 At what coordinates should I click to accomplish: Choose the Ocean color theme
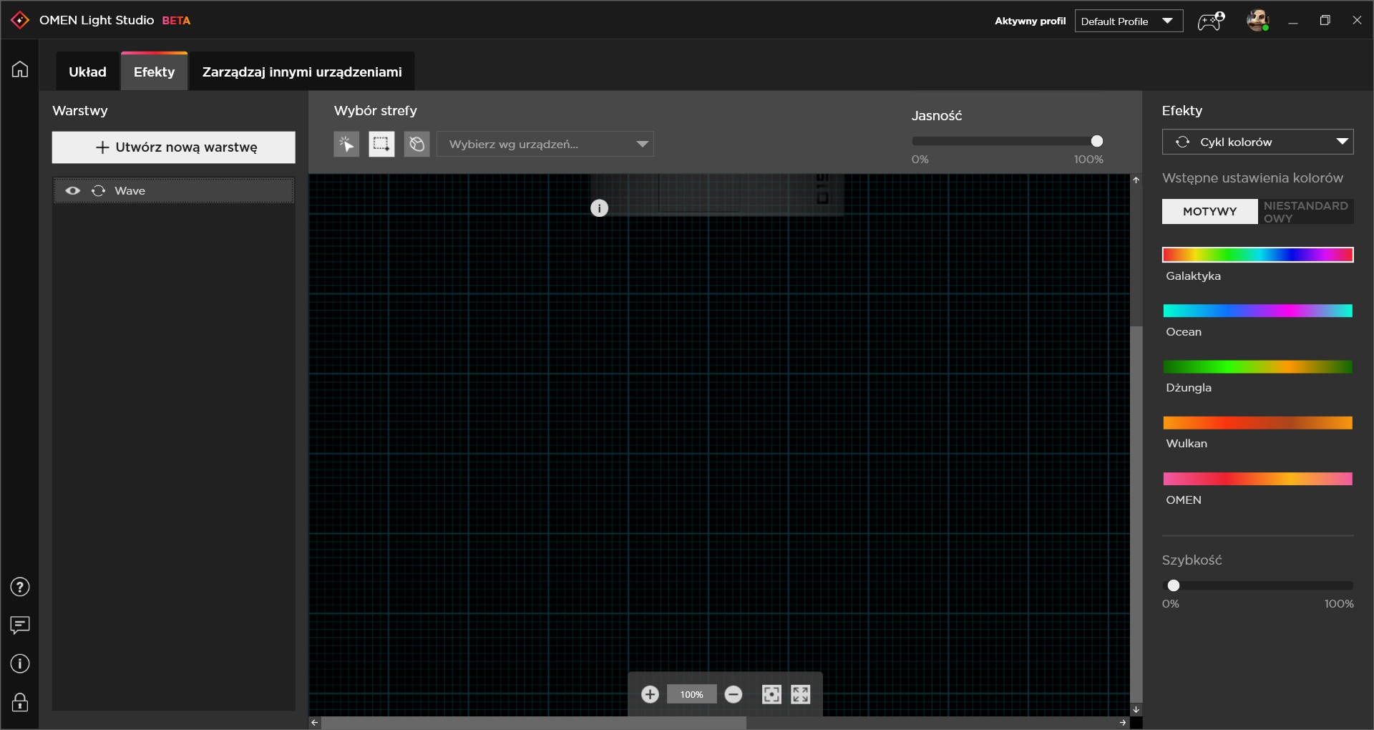pyautogui.click(x=1257, y=311)
